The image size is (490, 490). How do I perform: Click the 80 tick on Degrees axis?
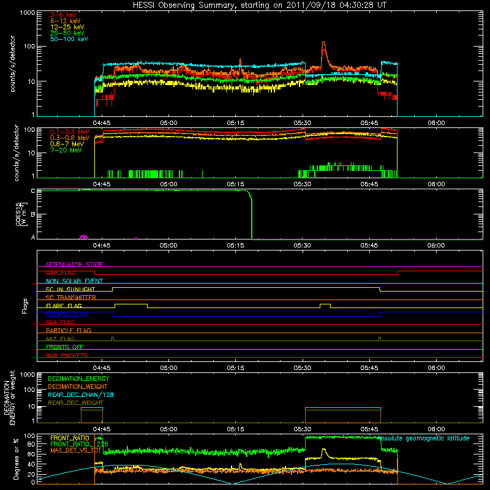(x=31, y=444)
